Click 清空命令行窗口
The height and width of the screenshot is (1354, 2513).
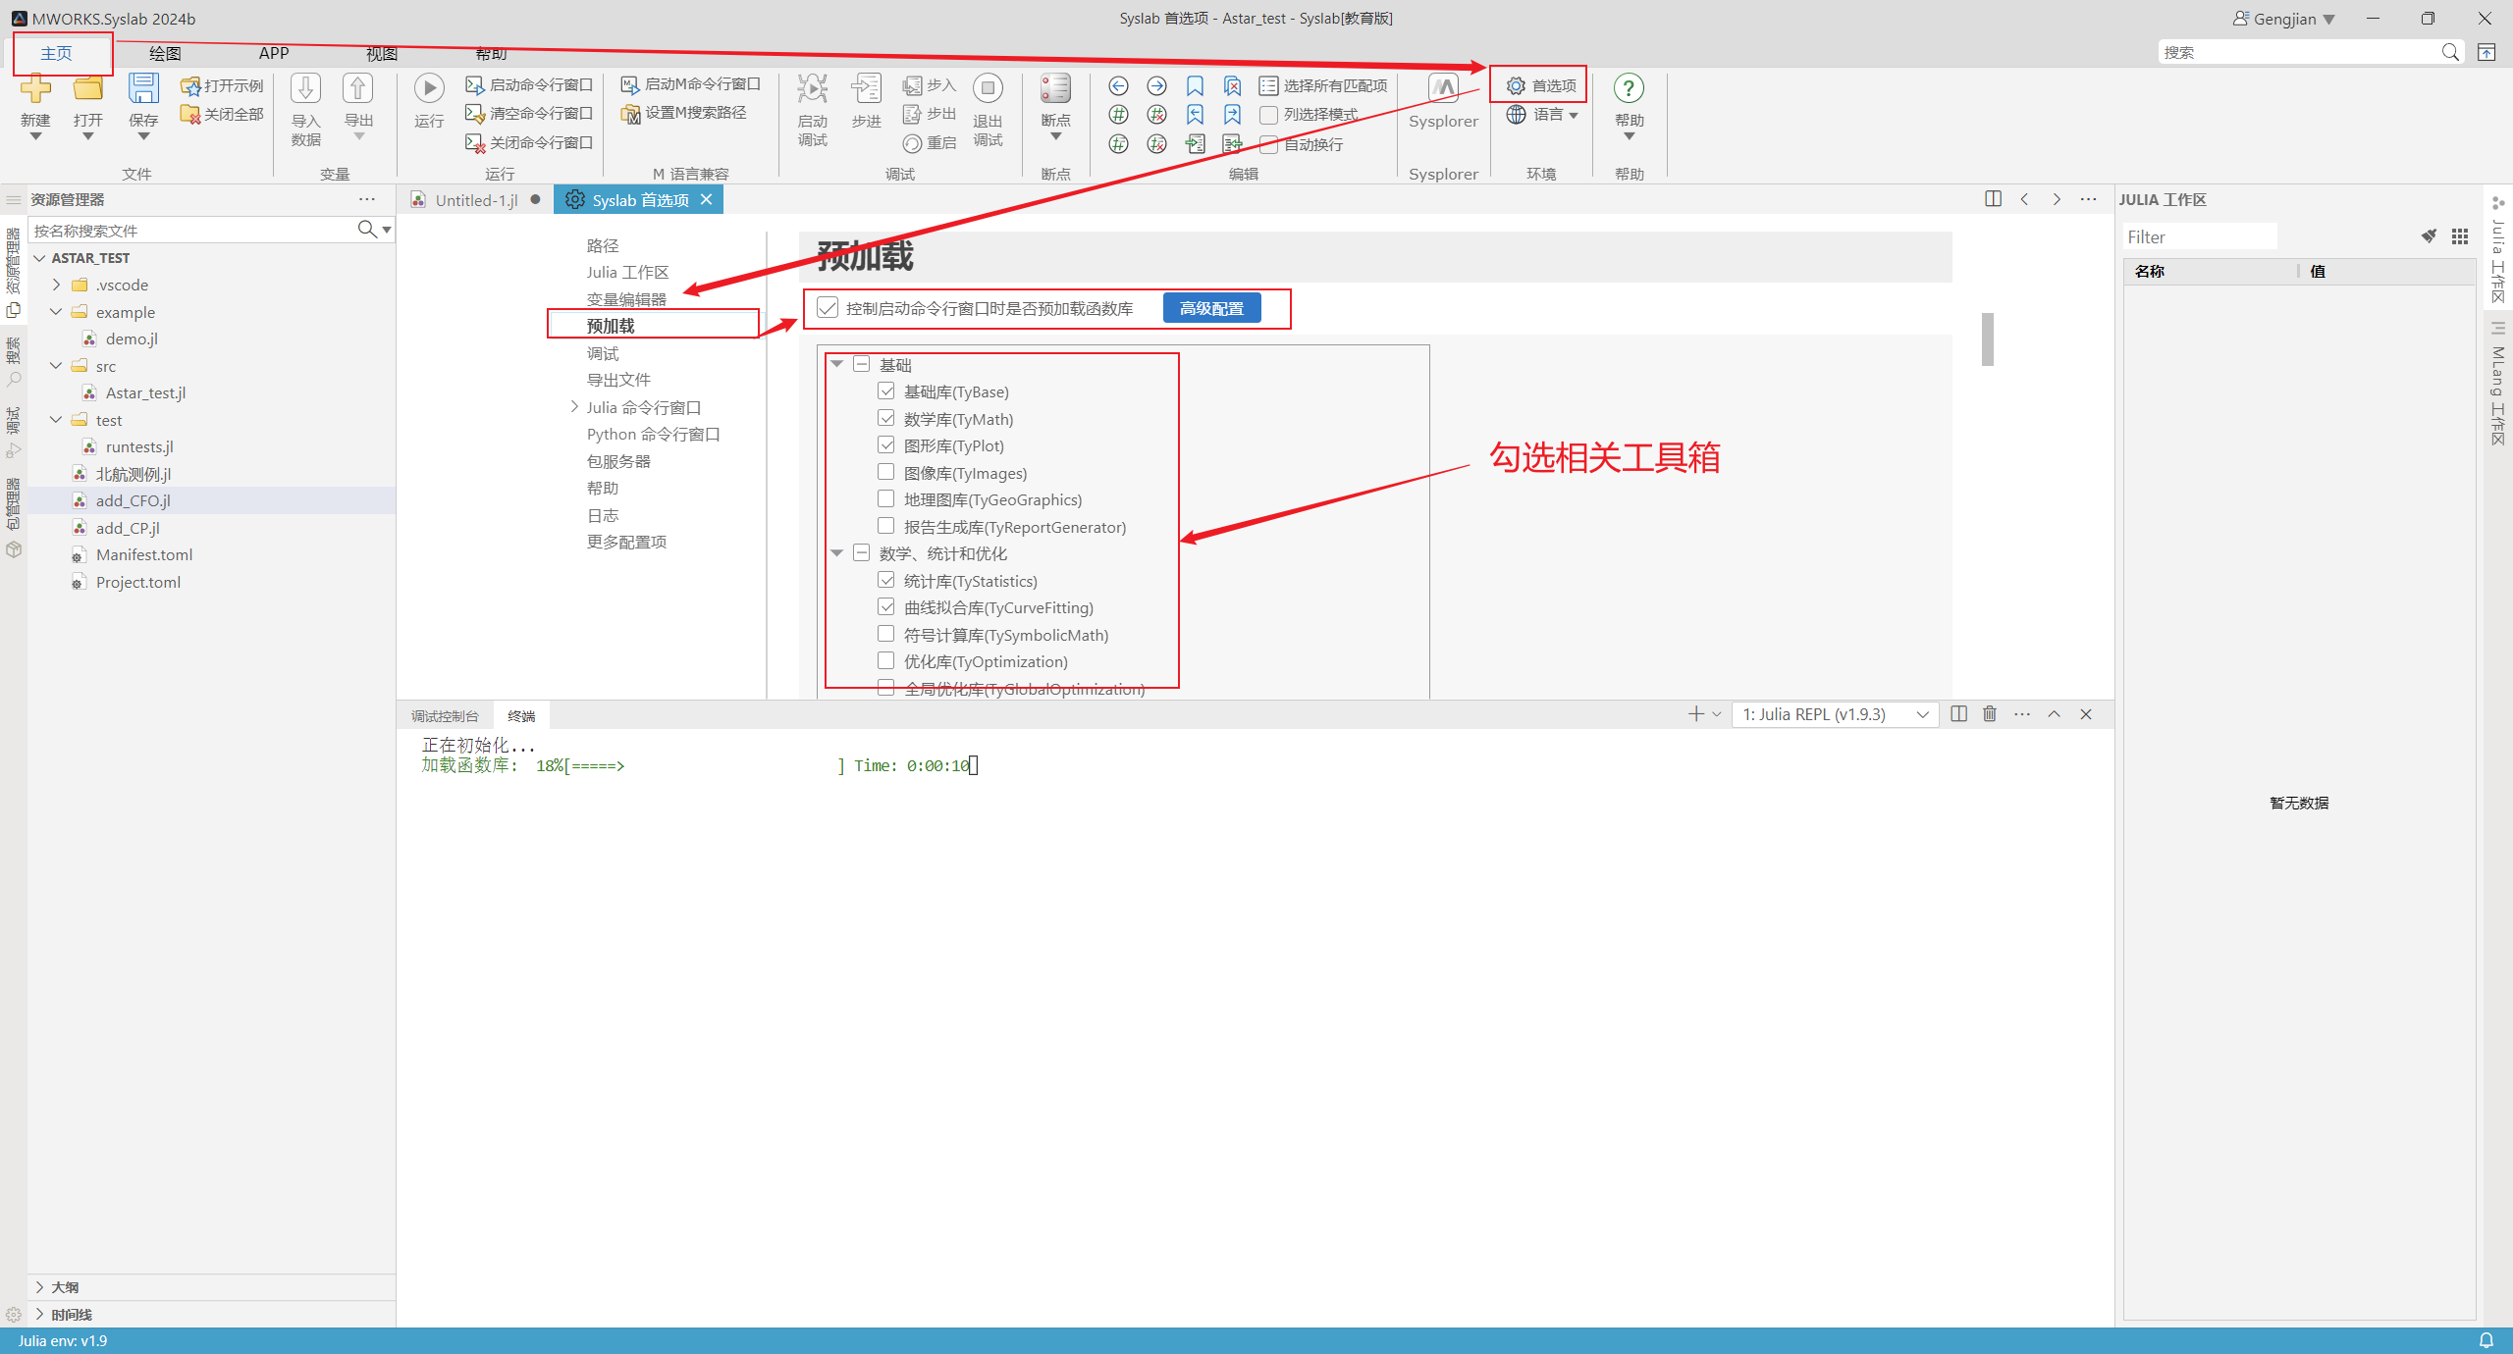coord(529,114)
